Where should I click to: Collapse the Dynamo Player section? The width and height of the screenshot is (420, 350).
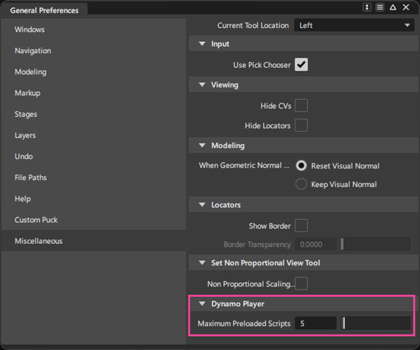pos(202,304)
